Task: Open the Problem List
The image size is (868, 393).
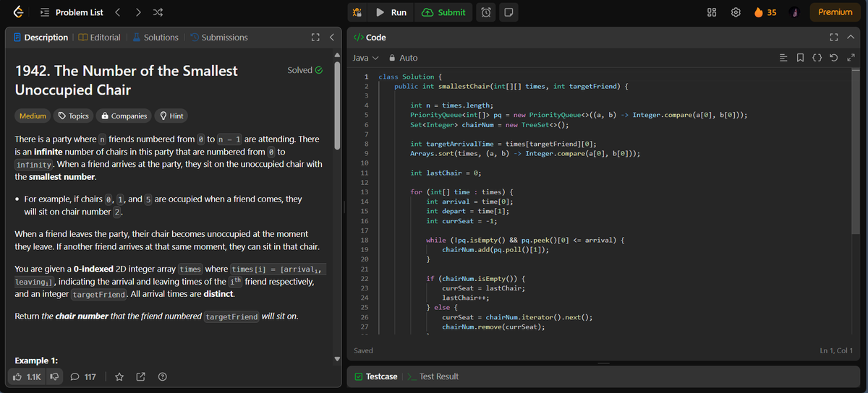Action: [x=71, y=12]
